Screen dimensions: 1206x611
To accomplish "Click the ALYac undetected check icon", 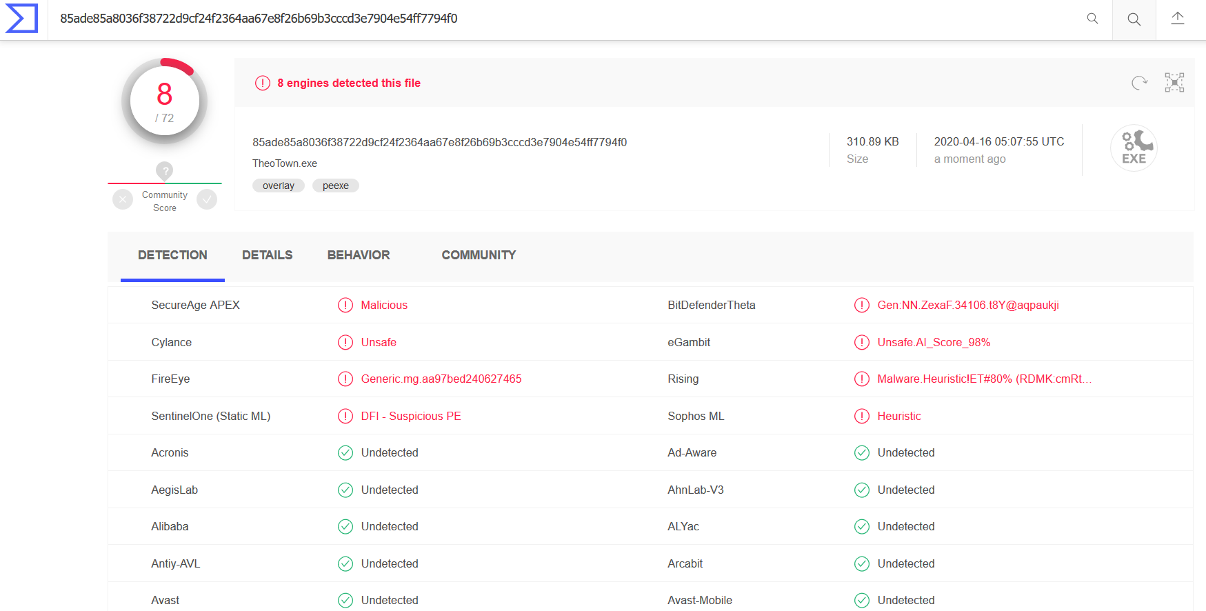I will click(x=862, y=526).
